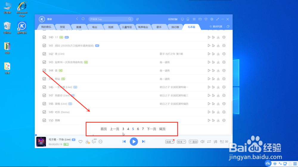Download song 146 一生所爱 (Live)
The height and width of the screenshot is (167, 298).
(218, 87)
